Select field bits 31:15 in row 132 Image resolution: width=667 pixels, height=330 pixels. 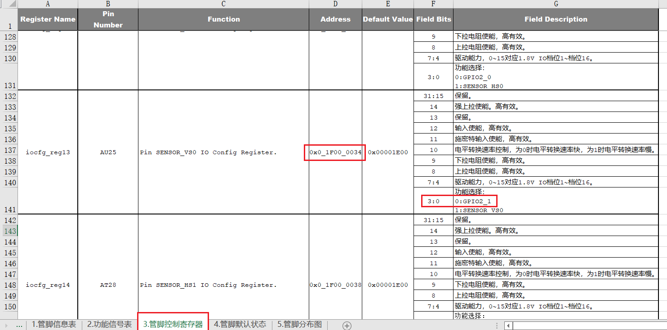pos(433,96)
